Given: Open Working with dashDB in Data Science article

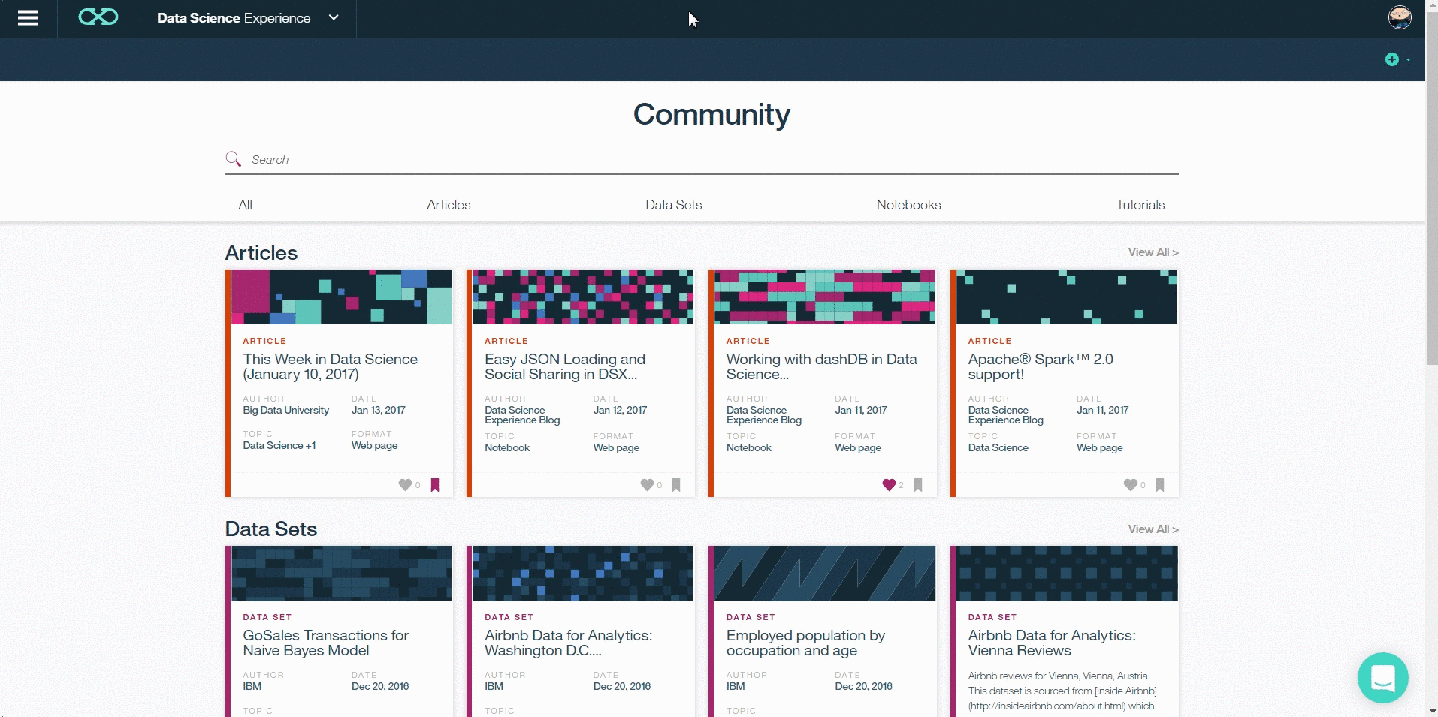Looking at the screenshot, I should [x=821, y=366].
